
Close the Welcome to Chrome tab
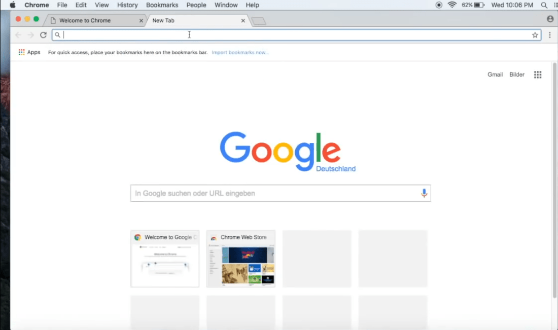pyautogui.click(x=141, y=21)
